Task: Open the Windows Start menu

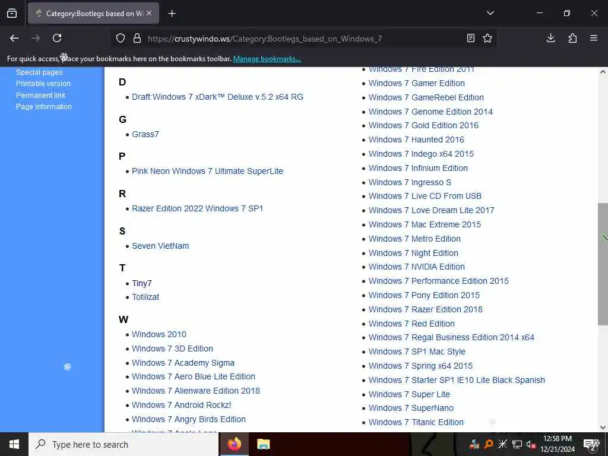Action: point(14,444)
